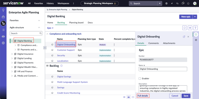199x99 pixels.
Task: Refresh the epic backlog list
Action: click(185, 28)
